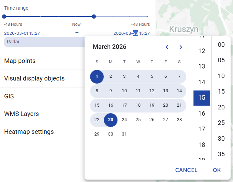This screenshot has width=233, height=182.
Task: Pick March 19 in calendar
Action: [152, 105]
